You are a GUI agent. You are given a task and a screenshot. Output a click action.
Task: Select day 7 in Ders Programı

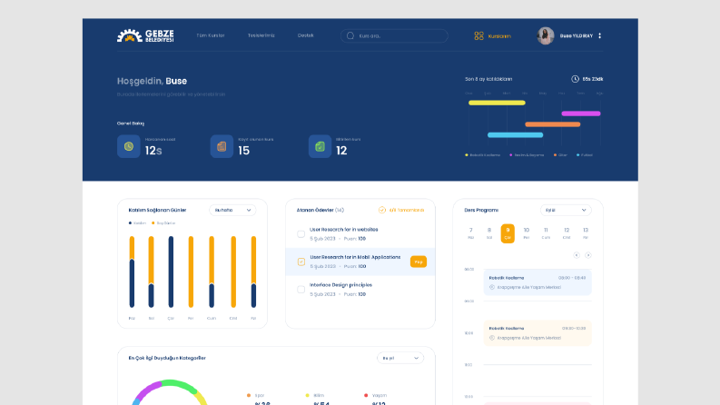(470, 233)
